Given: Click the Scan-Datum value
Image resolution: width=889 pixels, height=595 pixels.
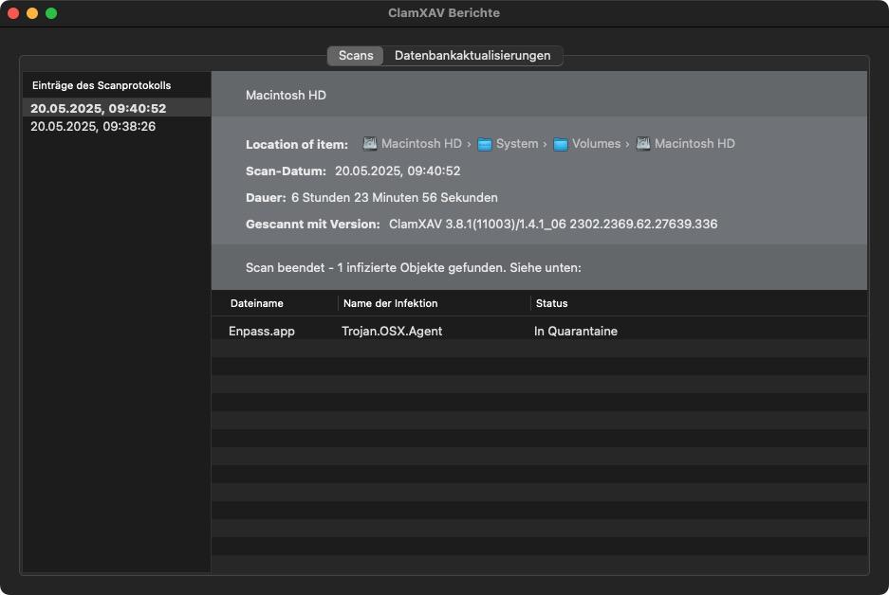Looking at the screenshot, I should pos(398,171).
